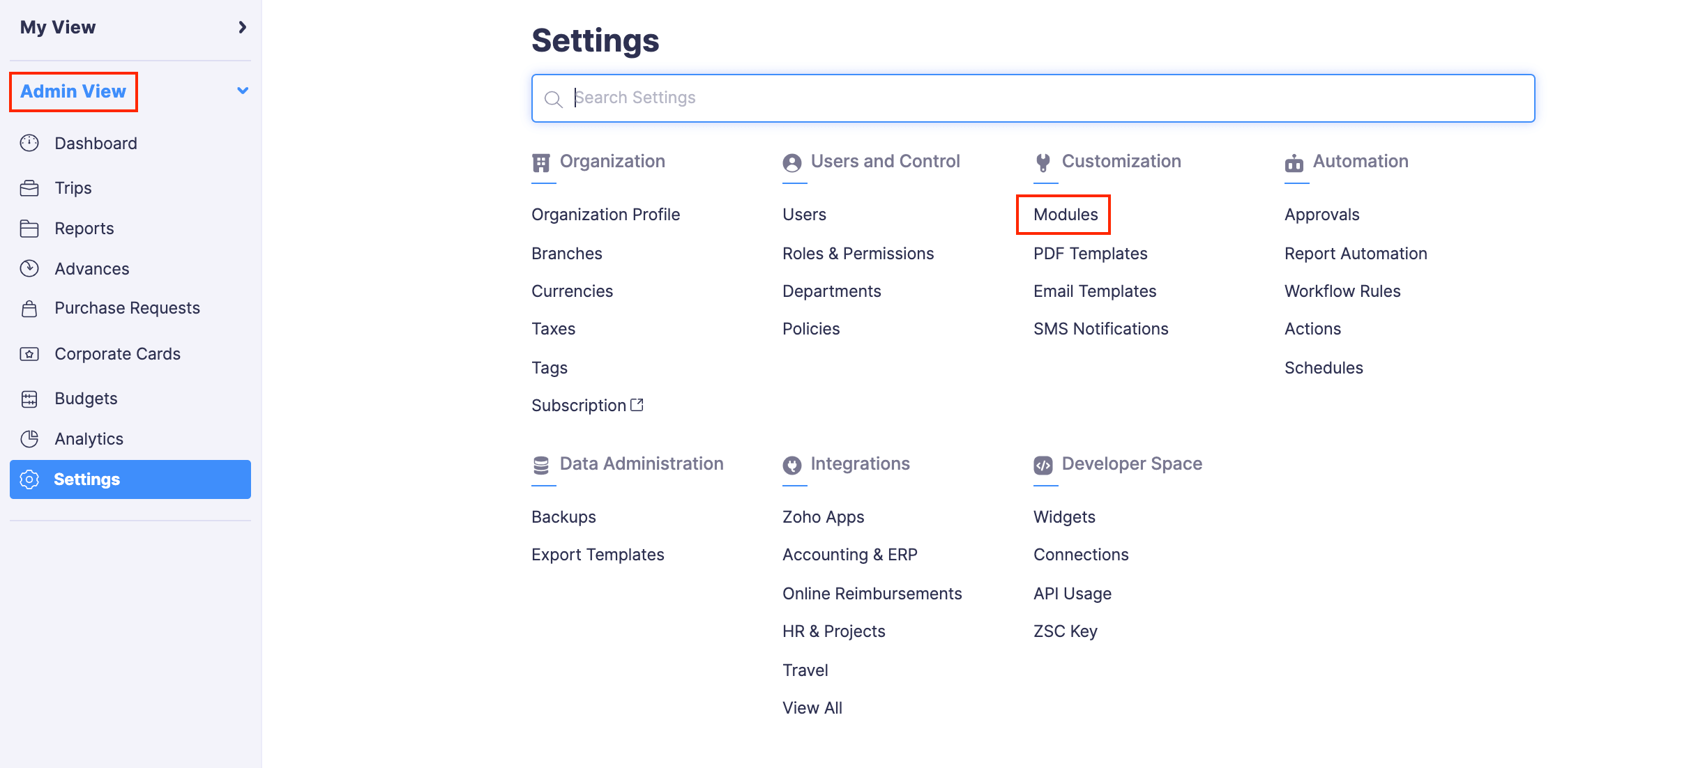
Task: Click the Dashboard gauge icon in sidebar
Action: 29,143
